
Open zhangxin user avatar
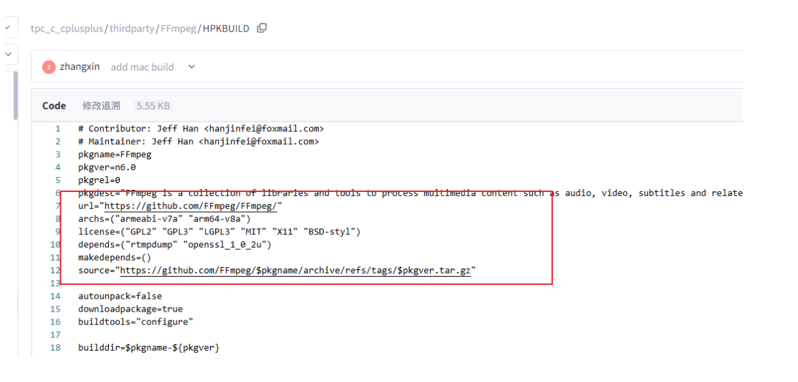pos(49,67)
